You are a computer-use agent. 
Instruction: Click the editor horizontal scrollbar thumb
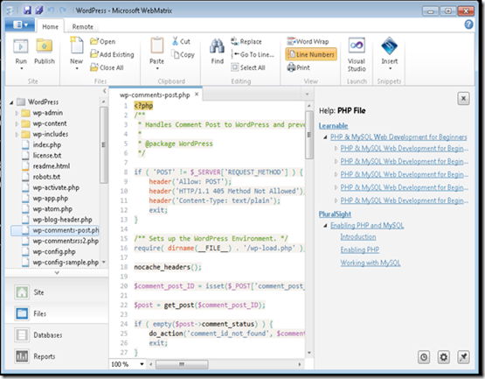coord(182,364)
